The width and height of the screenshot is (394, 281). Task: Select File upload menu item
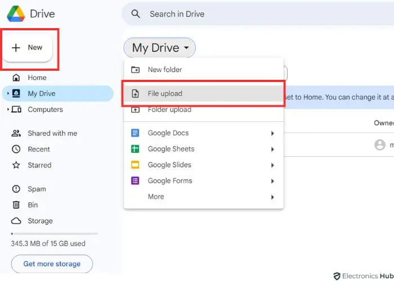[165, 94]
